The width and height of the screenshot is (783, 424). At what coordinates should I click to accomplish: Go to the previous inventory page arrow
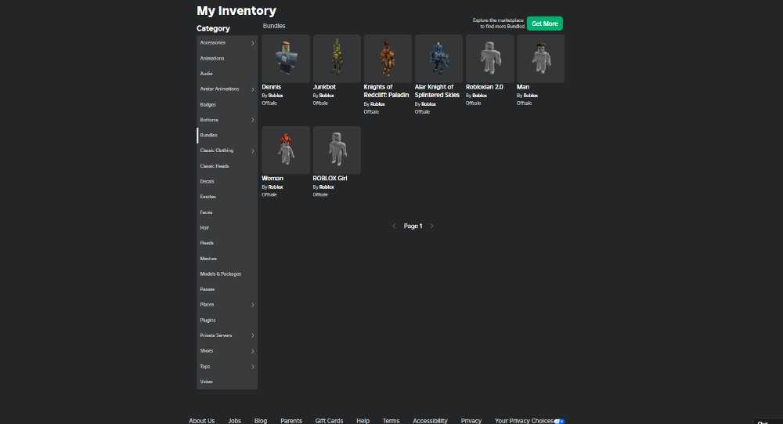(394, 226)
